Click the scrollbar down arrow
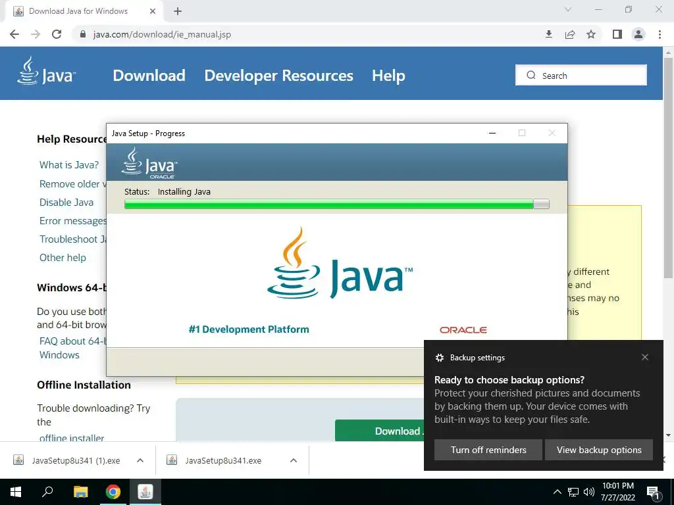The height and width of the screenshot is (505, 674). click(x=668, y=435)
